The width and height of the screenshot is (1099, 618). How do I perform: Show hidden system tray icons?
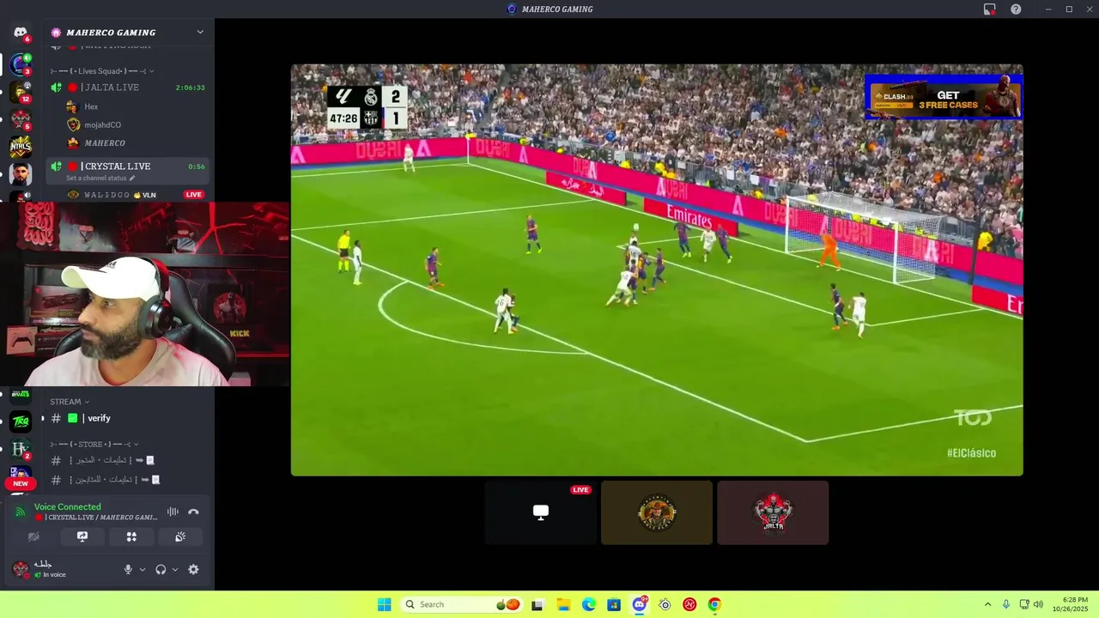(987, 604)
